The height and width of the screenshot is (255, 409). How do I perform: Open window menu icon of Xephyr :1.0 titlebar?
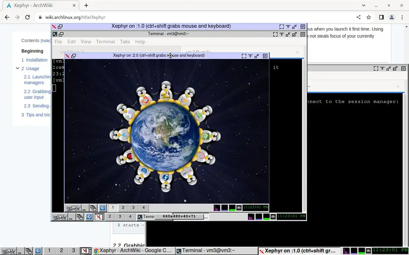click(x=54, y=27)
